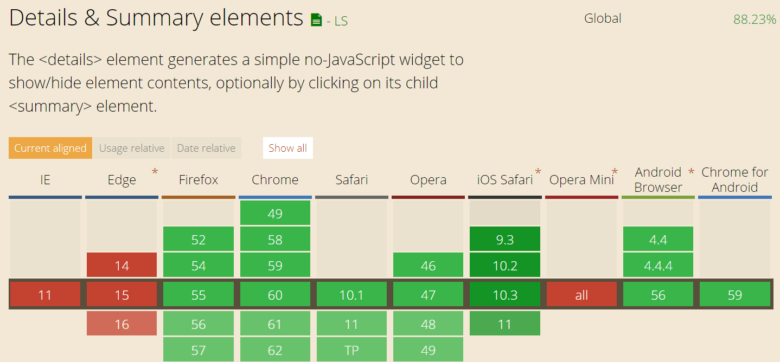Screen dimensions: 780x362
Task: Click the iOS Safari 10.3 cell
Action: pos(505,295)
